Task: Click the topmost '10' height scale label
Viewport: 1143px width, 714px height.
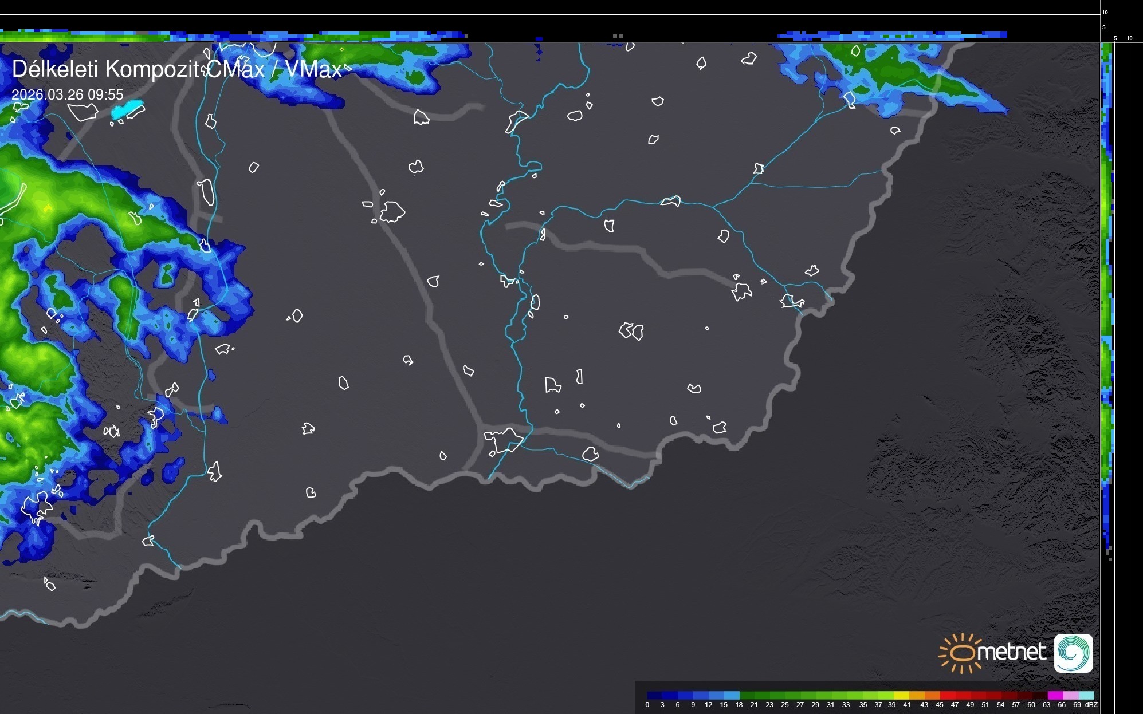Action: [1105, 12]
